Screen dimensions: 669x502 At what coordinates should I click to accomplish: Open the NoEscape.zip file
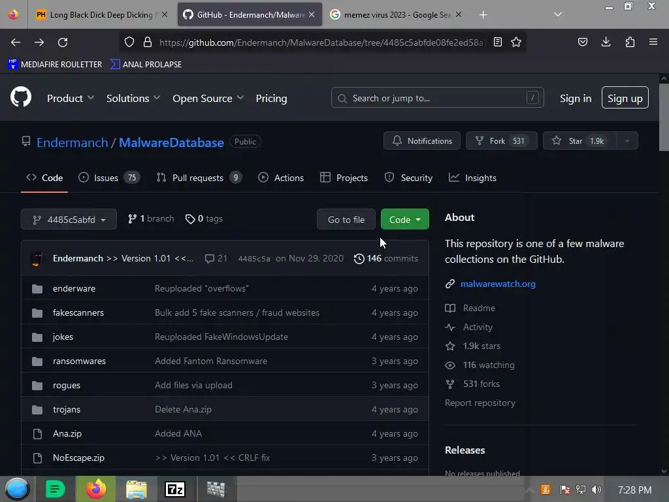tap(79, 458)
